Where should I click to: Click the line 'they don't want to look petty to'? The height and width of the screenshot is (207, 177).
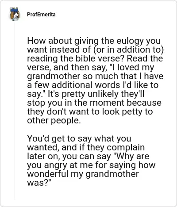tap(90, 111)
